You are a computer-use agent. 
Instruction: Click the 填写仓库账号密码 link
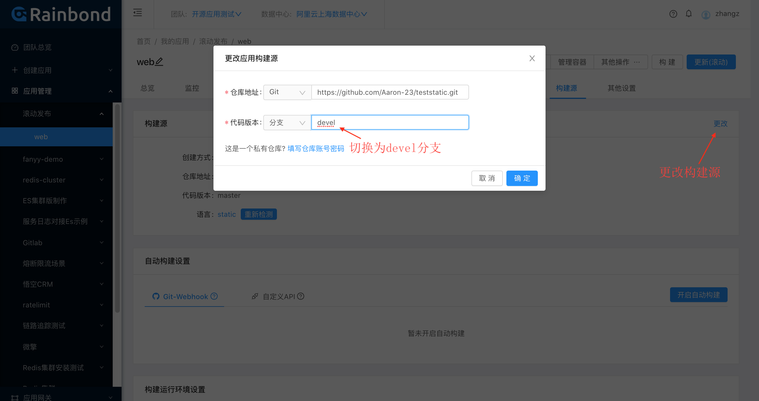(316, 148)
